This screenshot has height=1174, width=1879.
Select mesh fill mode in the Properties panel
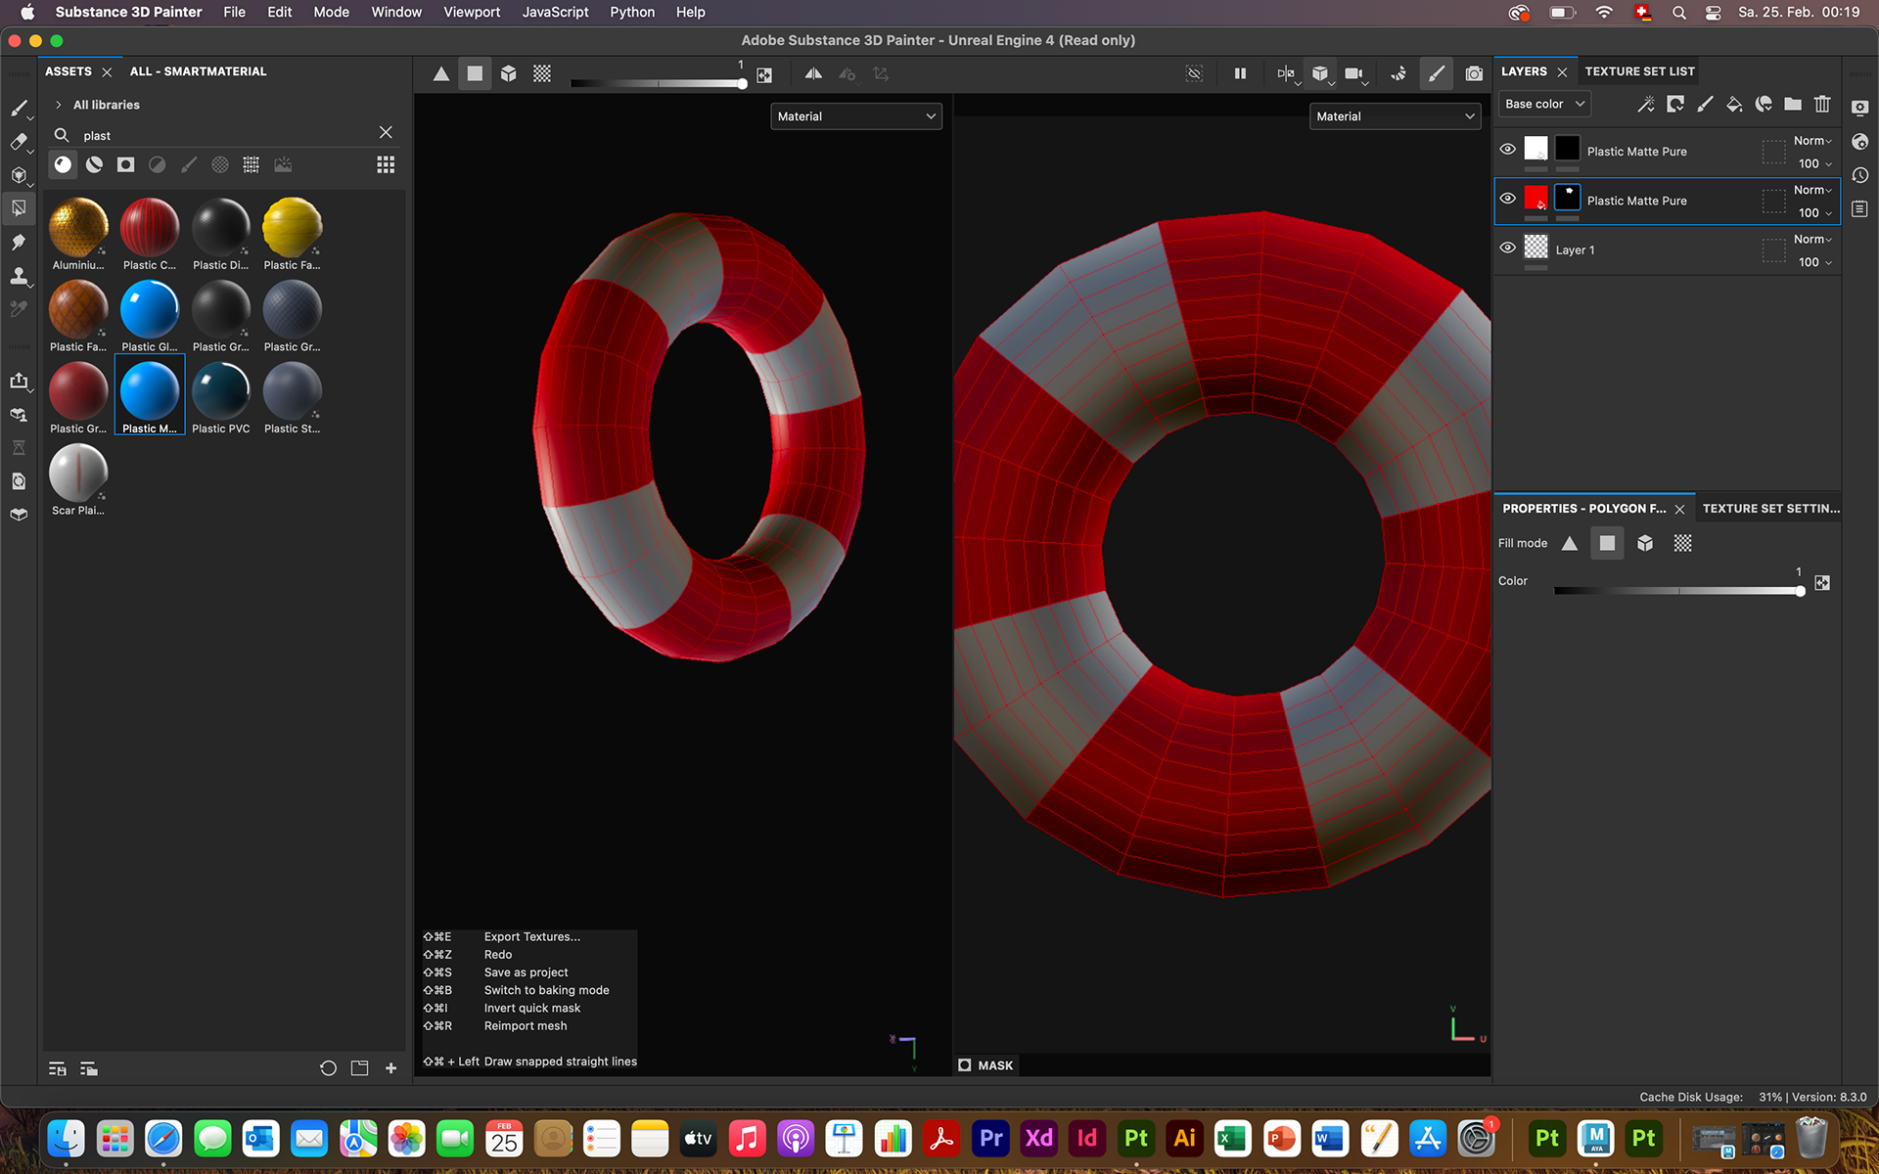pyautogui.click(x=1645, y=543)
